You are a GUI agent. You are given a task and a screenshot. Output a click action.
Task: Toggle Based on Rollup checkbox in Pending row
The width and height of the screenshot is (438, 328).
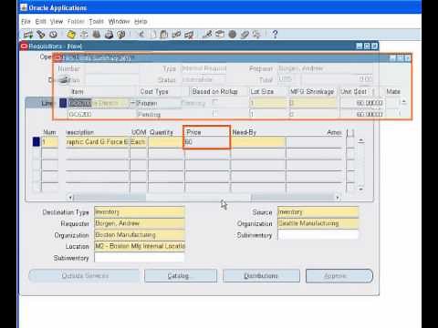(x=215, y=114)
